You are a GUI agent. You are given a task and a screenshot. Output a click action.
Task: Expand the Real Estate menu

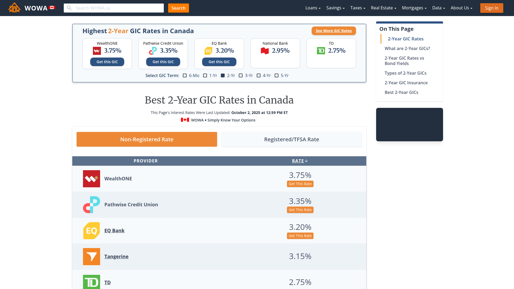(383, 8)
